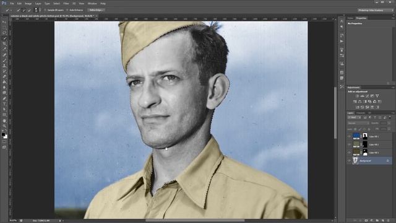Click the Subtract from selection icon

pyautogui.click(x=29, y=10)
